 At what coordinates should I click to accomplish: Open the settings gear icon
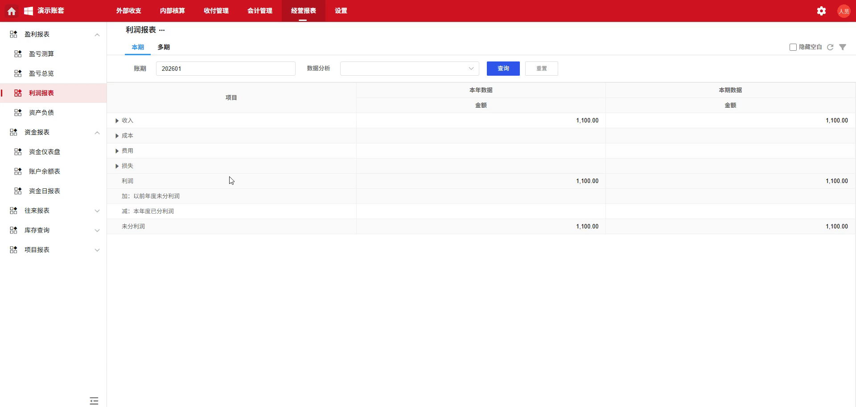click(x=821, y=11)
